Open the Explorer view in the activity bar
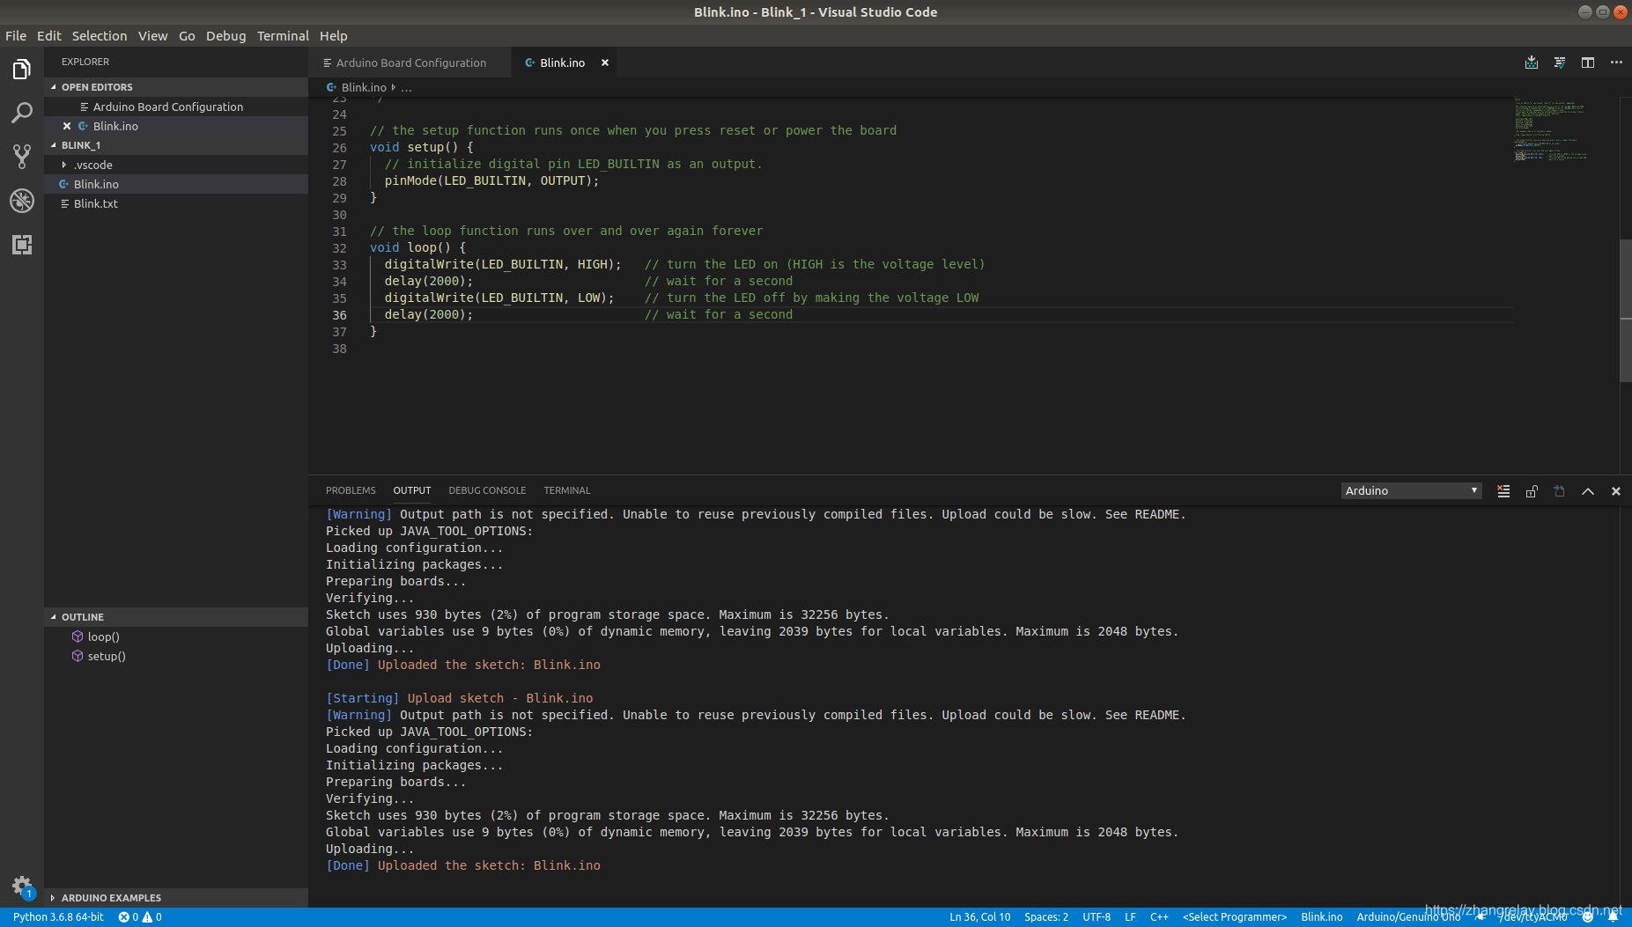 click(x=22, y=69)
